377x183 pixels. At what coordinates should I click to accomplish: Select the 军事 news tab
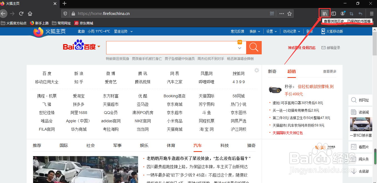point(117,145)
